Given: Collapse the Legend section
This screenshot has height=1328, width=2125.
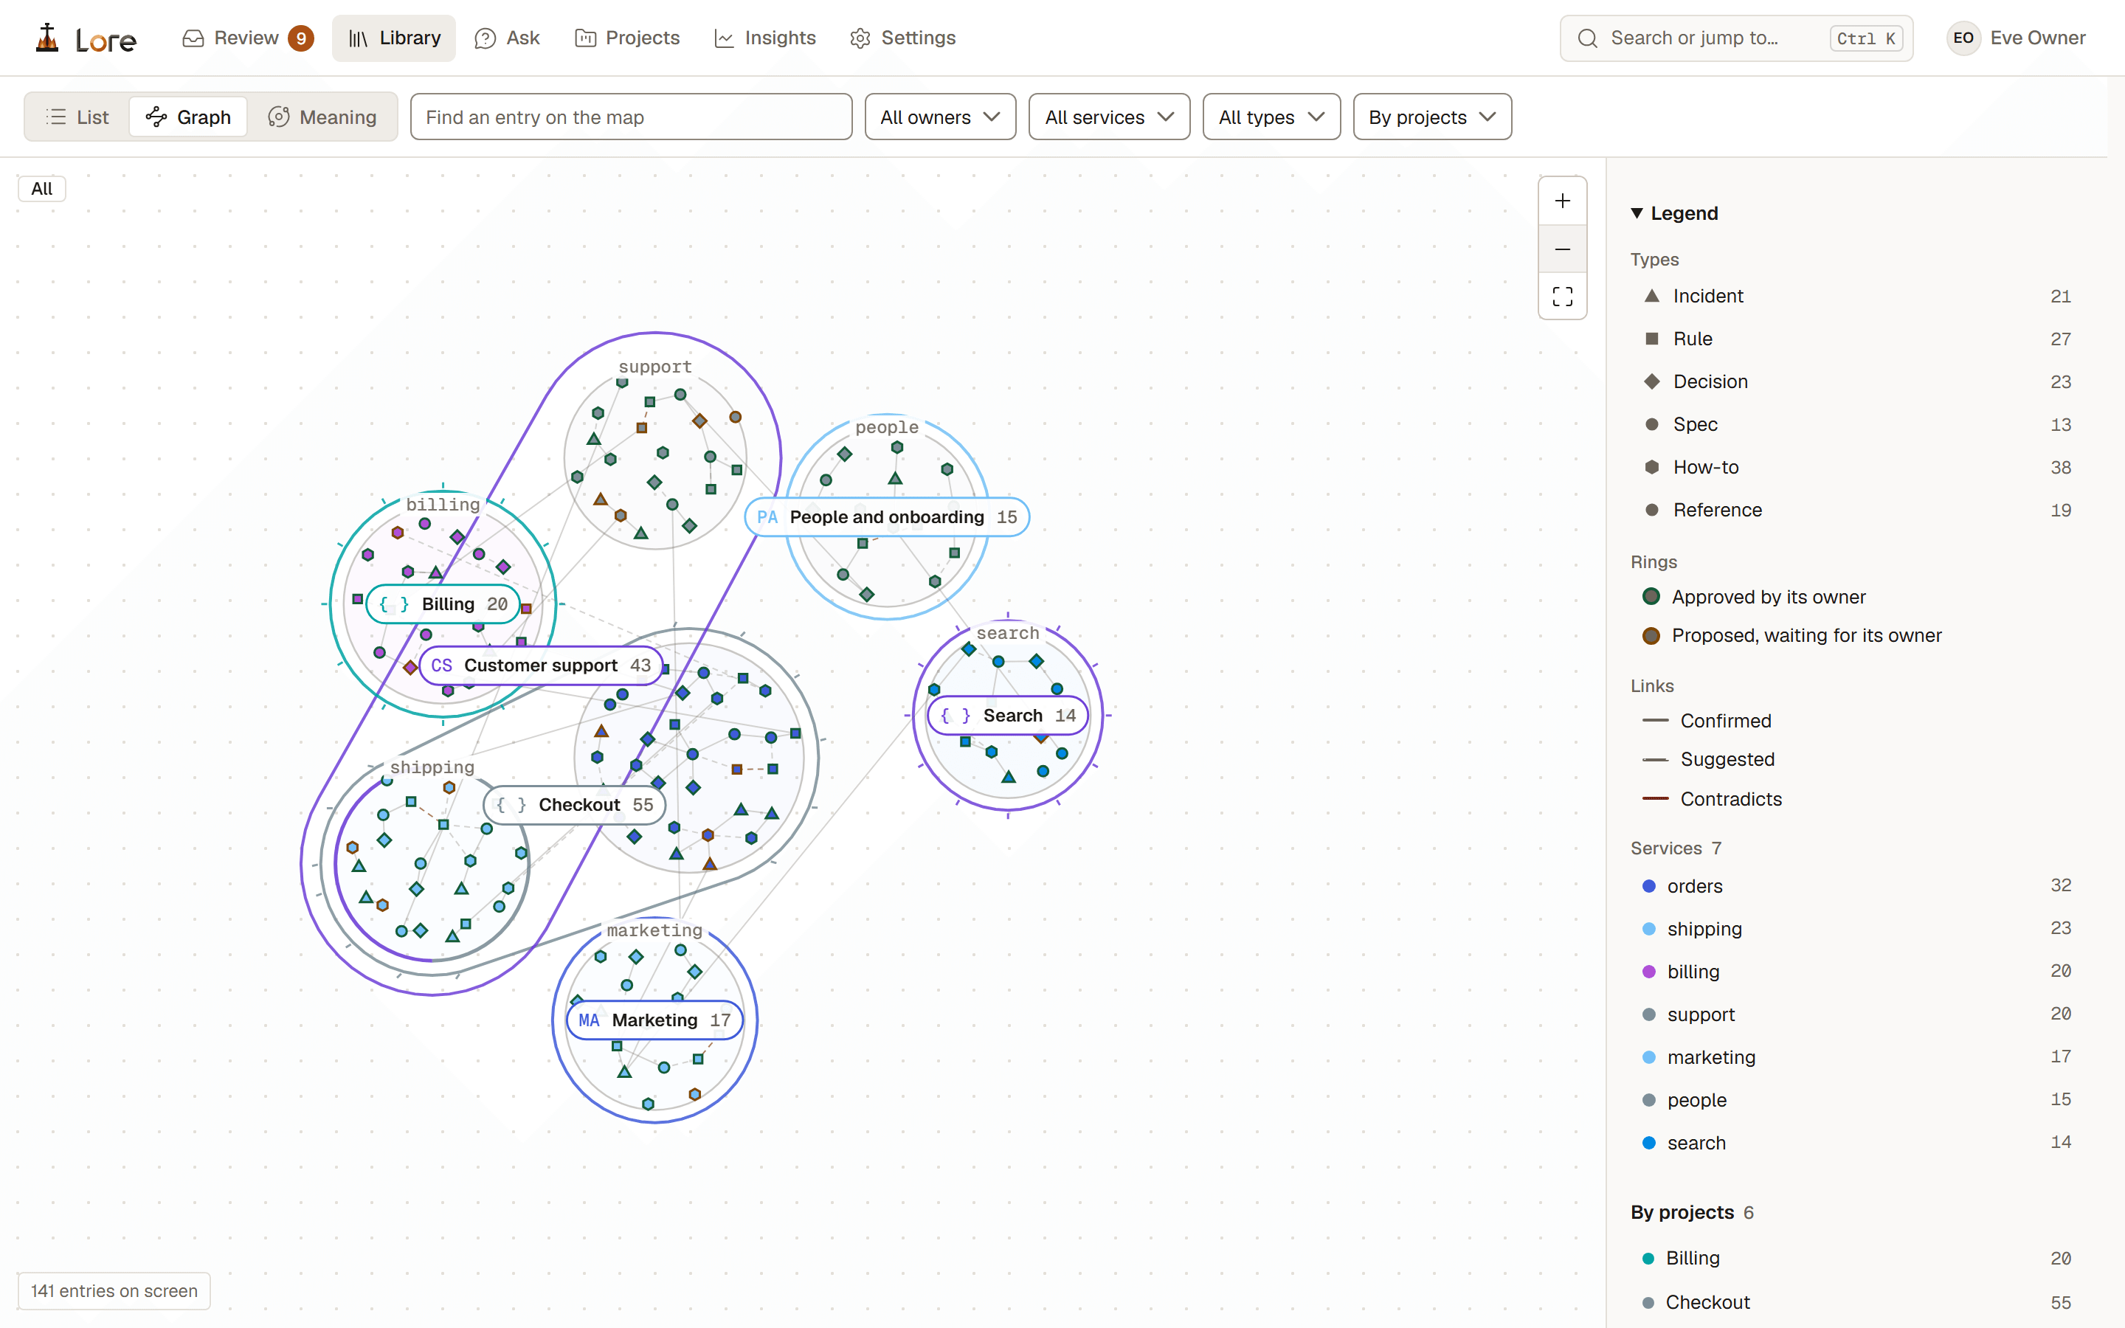Looking at the screenshot, I should (1673, 213).
